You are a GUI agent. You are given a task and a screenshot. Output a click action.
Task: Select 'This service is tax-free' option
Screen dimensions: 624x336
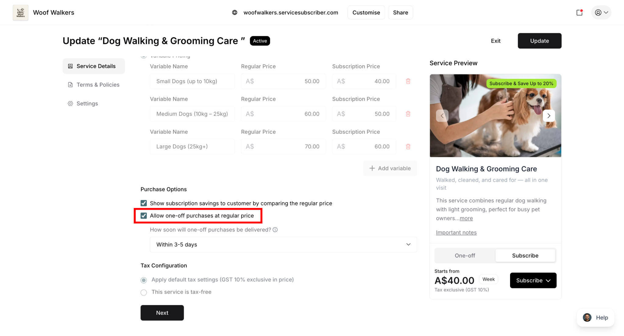[144, 292]
